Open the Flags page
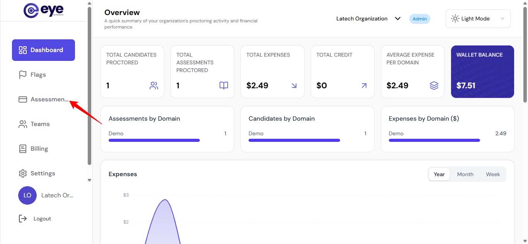This screenshot has width=528, height=244. (x=43, y=75)
